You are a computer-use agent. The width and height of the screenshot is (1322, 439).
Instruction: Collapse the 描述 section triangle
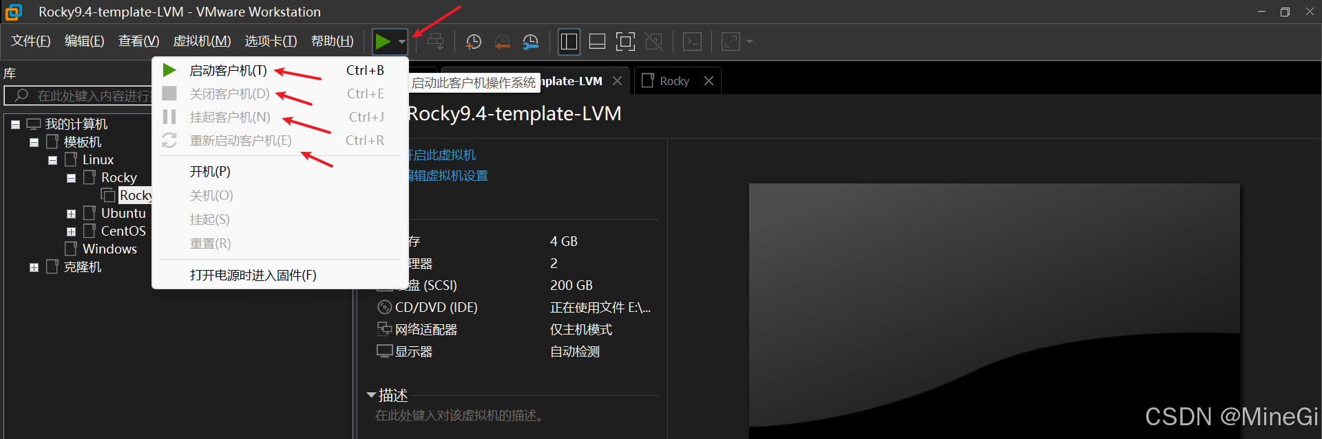coord(371,395)
